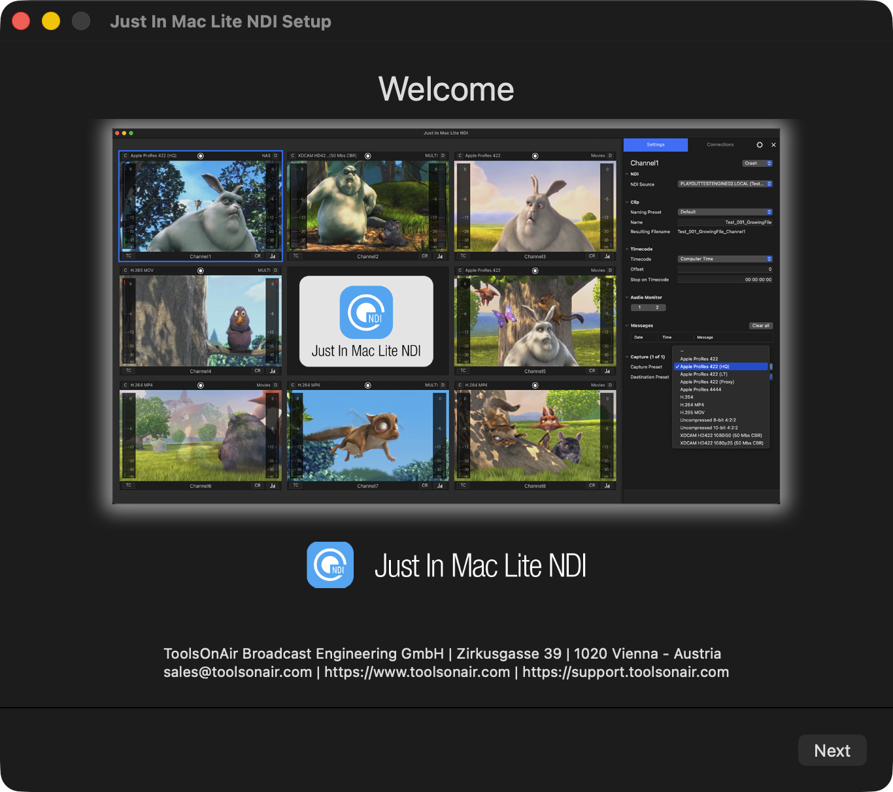
Task: Click the "https://www.toolsonair.com" website text
Action: click(417, 672)
